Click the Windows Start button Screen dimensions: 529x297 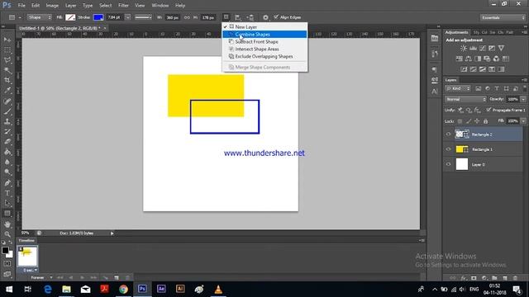[9, 289]
